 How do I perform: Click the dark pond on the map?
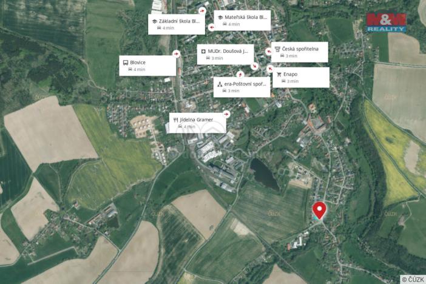click(265, 175)
